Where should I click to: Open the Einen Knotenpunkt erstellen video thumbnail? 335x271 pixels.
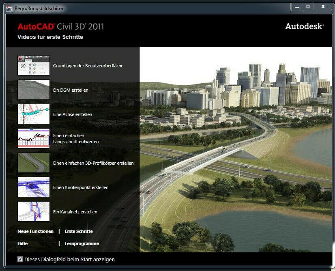pos(34,187)
